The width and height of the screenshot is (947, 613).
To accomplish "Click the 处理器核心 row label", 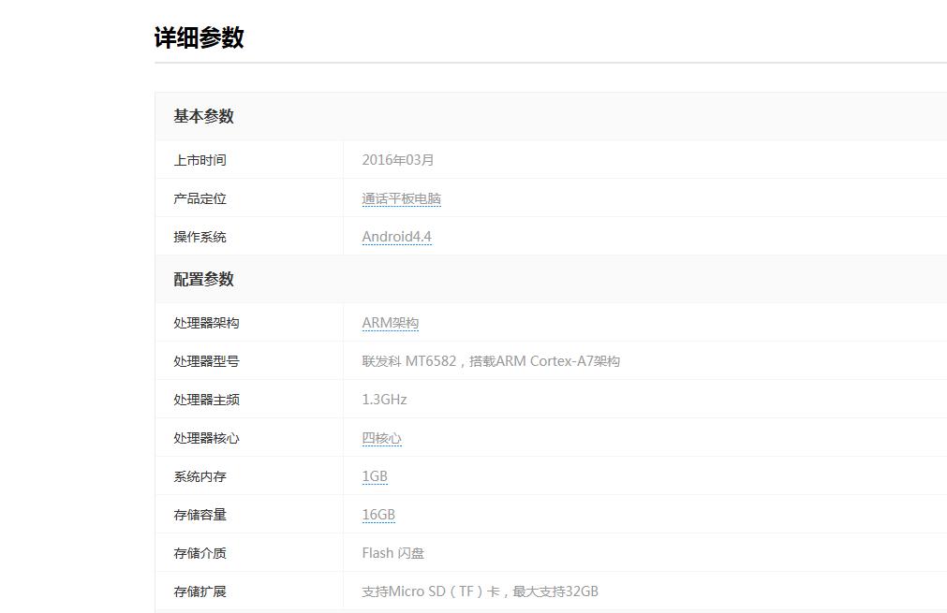I will [206, 437].
